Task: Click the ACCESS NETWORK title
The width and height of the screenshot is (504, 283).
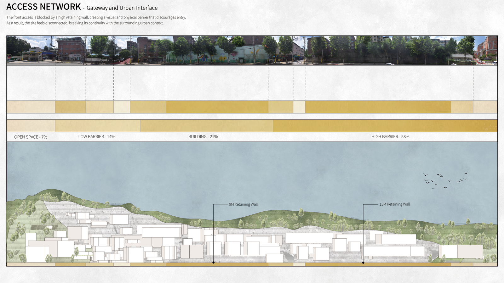Action: pos(44,7)
